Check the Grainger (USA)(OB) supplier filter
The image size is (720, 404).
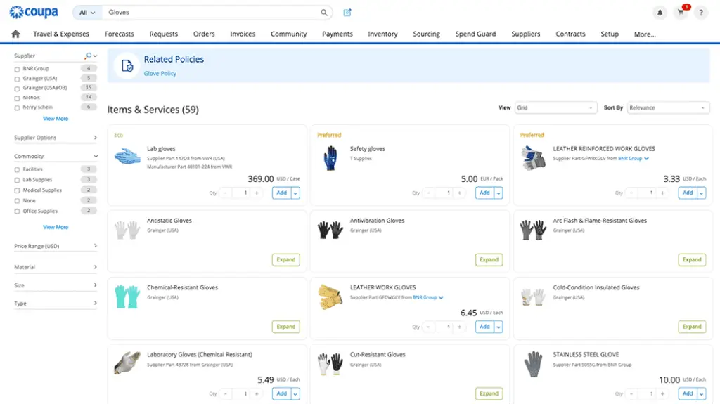click(17, 89)
